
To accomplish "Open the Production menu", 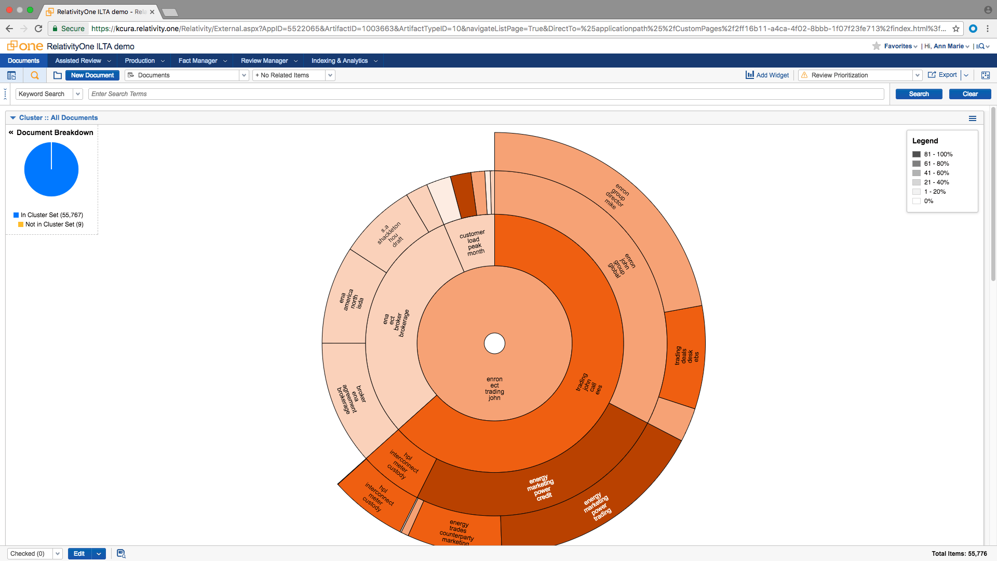I will coord(144,61).
